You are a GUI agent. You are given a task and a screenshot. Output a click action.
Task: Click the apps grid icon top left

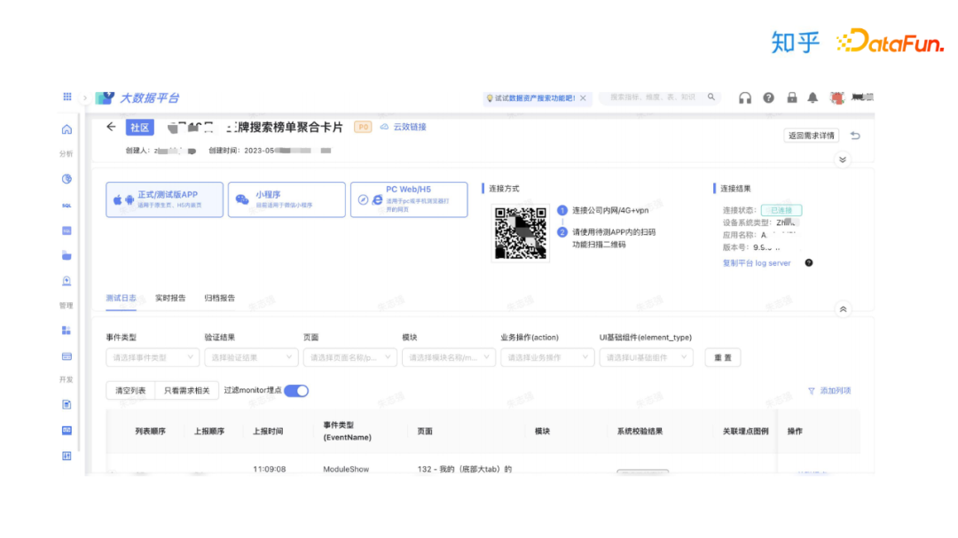pos(67,97)
